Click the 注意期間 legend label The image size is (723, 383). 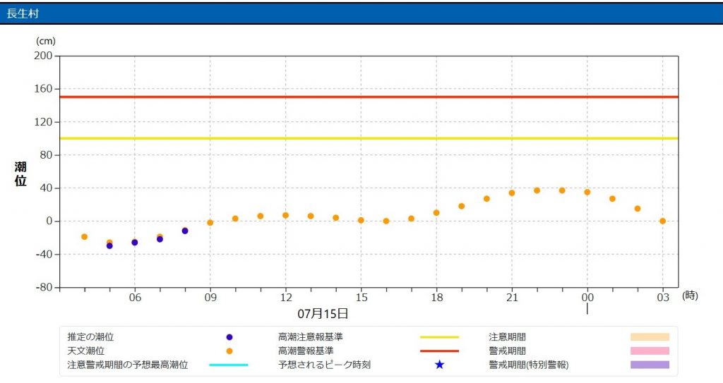[x=507, y=337]
